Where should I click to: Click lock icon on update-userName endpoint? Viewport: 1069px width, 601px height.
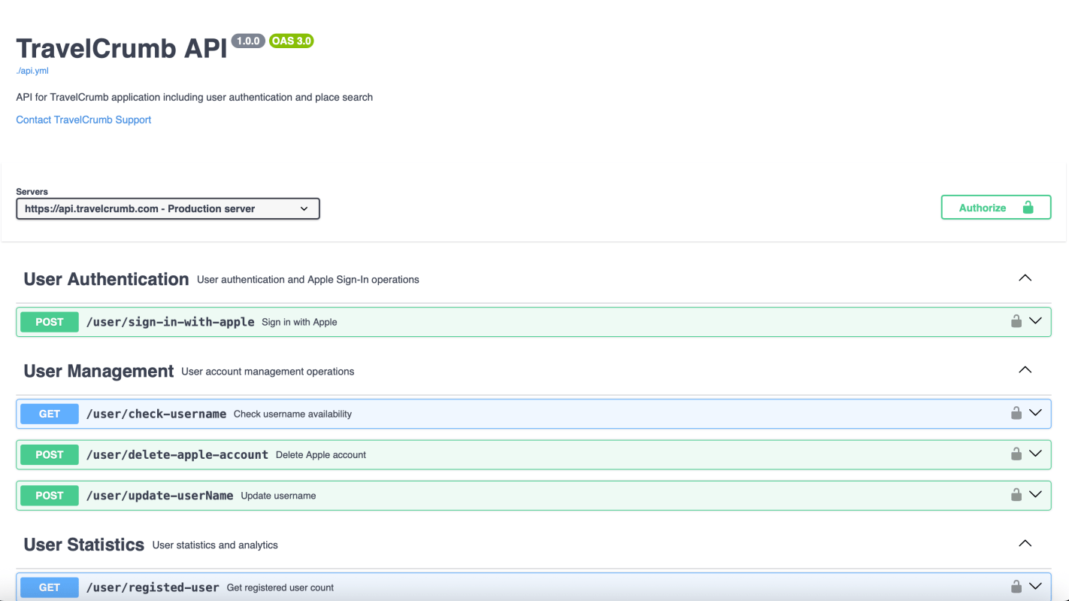(1016, 494)
